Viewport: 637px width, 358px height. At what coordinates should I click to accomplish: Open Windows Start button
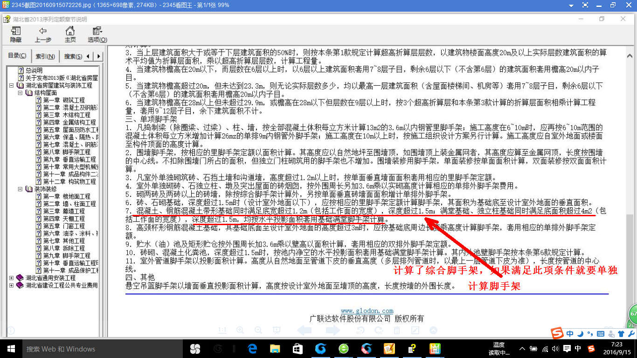tap(11, 349)
